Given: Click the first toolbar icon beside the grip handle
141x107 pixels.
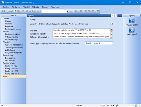Looking at the screenshot, I should pyautogui.click(x=3, y=11).
